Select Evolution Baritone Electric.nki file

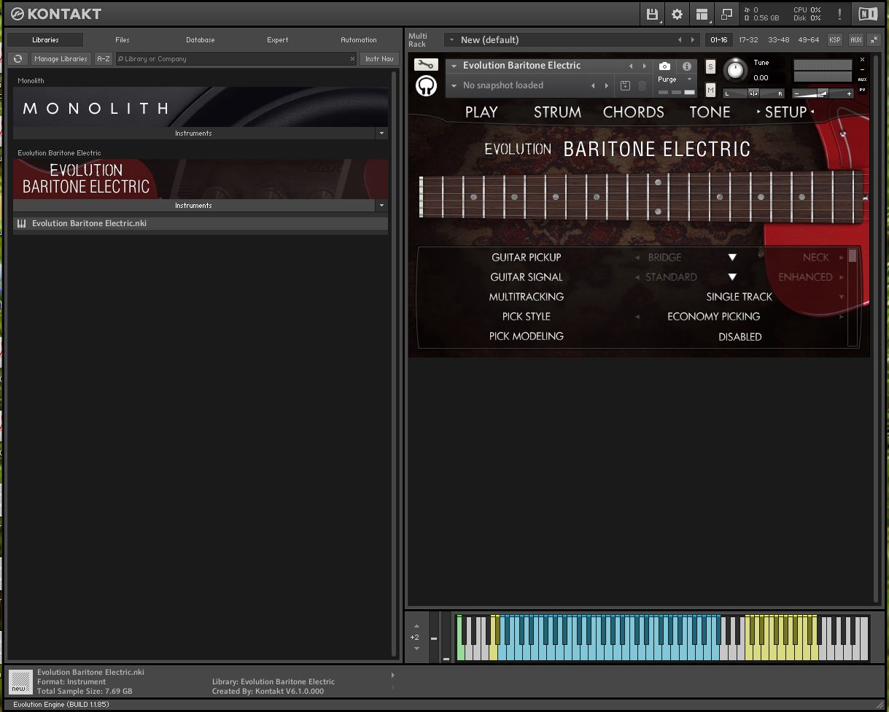201,223
